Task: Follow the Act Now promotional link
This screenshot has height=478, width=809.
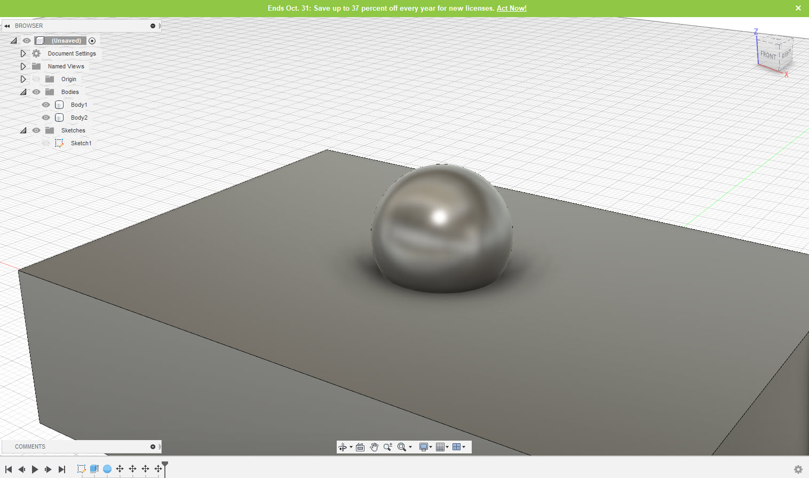Action: pyautogui.click(x=511, y=8)
